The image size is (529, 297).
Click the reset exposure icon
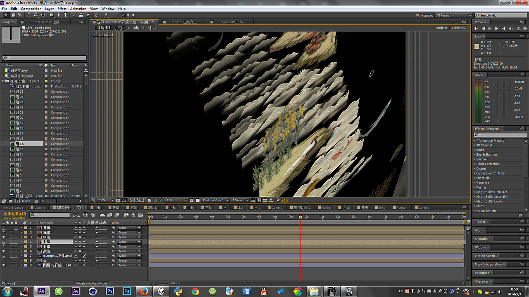(277, 200)
